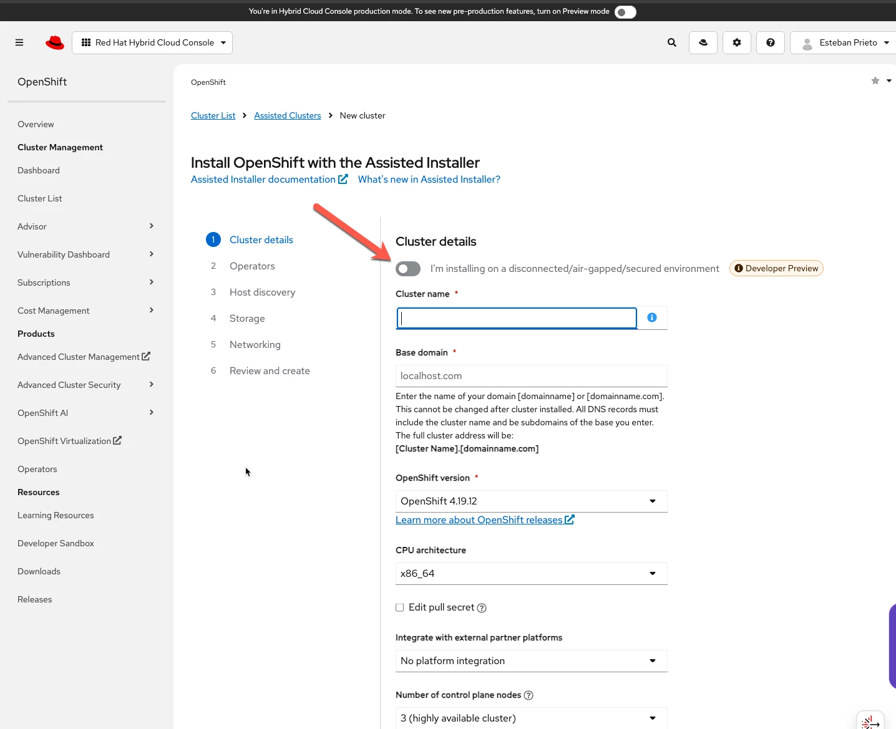The image size is (896, 729).
Task: Open Red Hat Hybrid Cloud Console dropdown
Action: coord(152,42)
